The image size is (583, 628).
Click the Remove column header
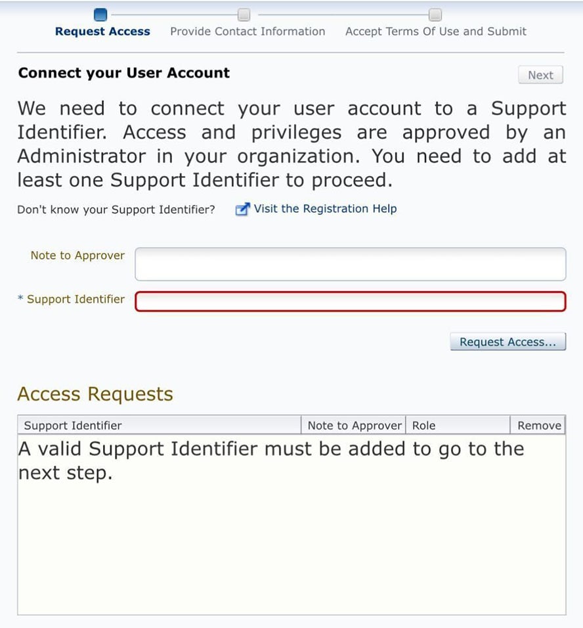(x=539, y=426)
